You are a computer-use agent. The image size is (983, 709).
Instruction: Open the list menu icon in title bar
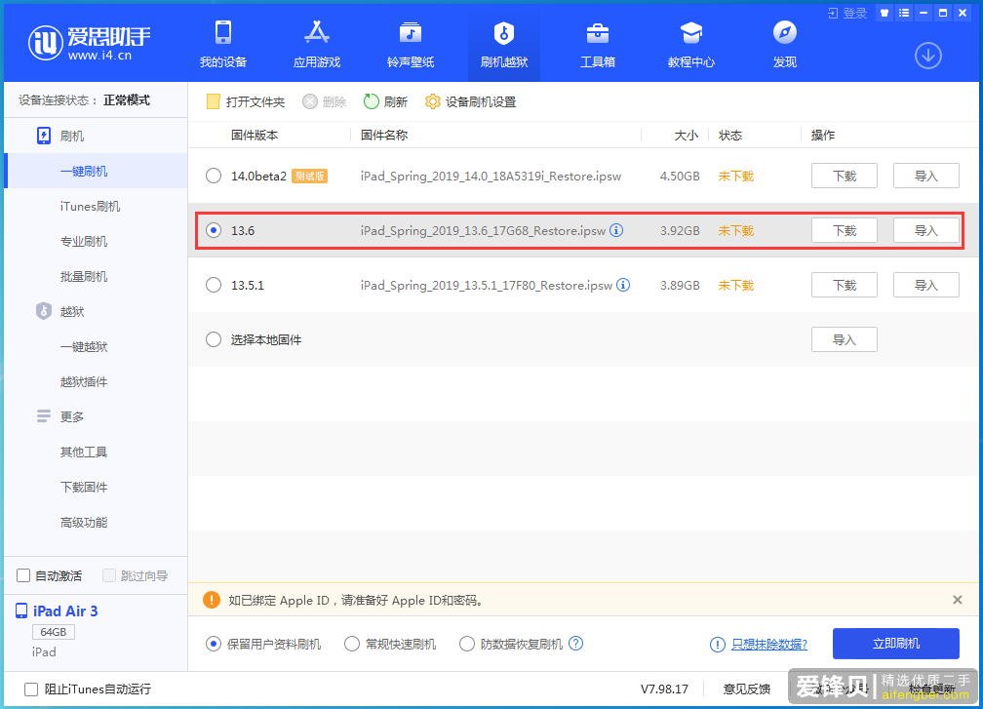coord(903,13)
